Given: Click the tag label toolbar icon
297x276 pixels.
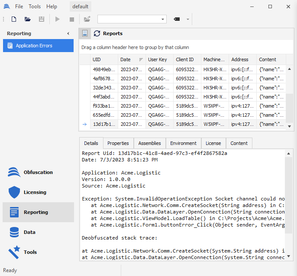Looking at the screenshot, I should pos(177,19).
